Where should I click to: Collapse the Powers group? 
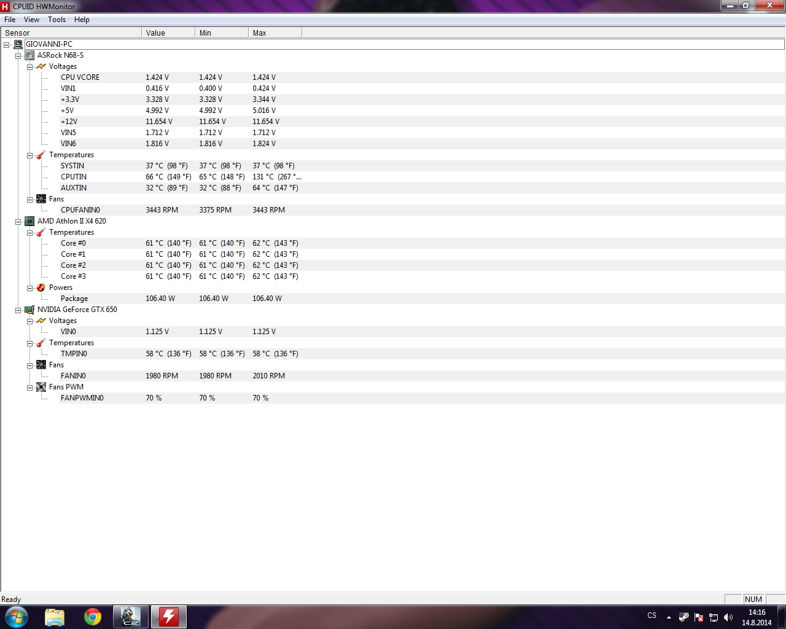pyautogui.click(x=29, y=288)
